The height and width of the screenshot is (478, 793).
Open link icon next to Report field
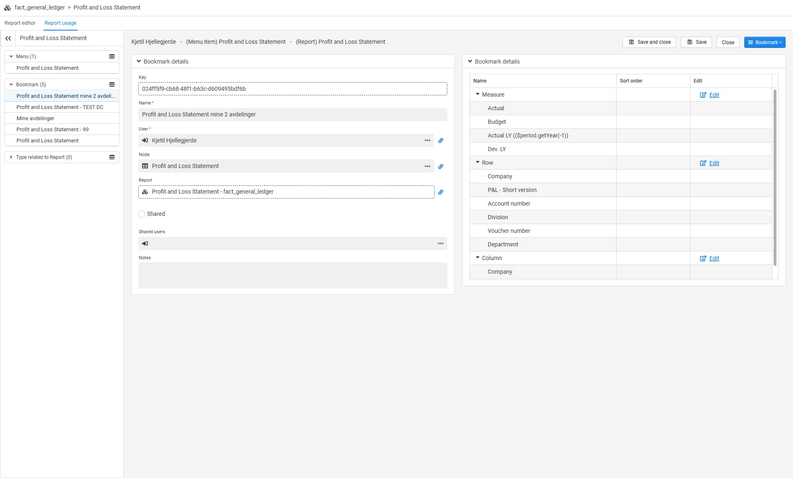[x=441, y=192]
